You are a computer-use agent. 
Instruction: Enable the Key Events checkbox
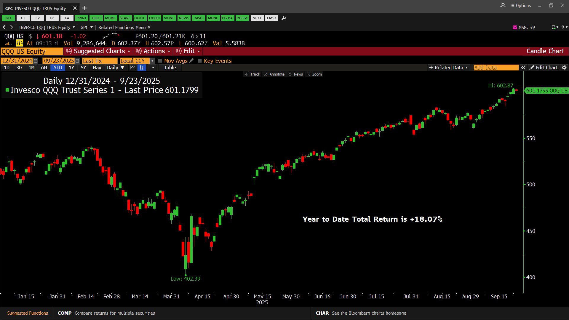pos(200,61)
